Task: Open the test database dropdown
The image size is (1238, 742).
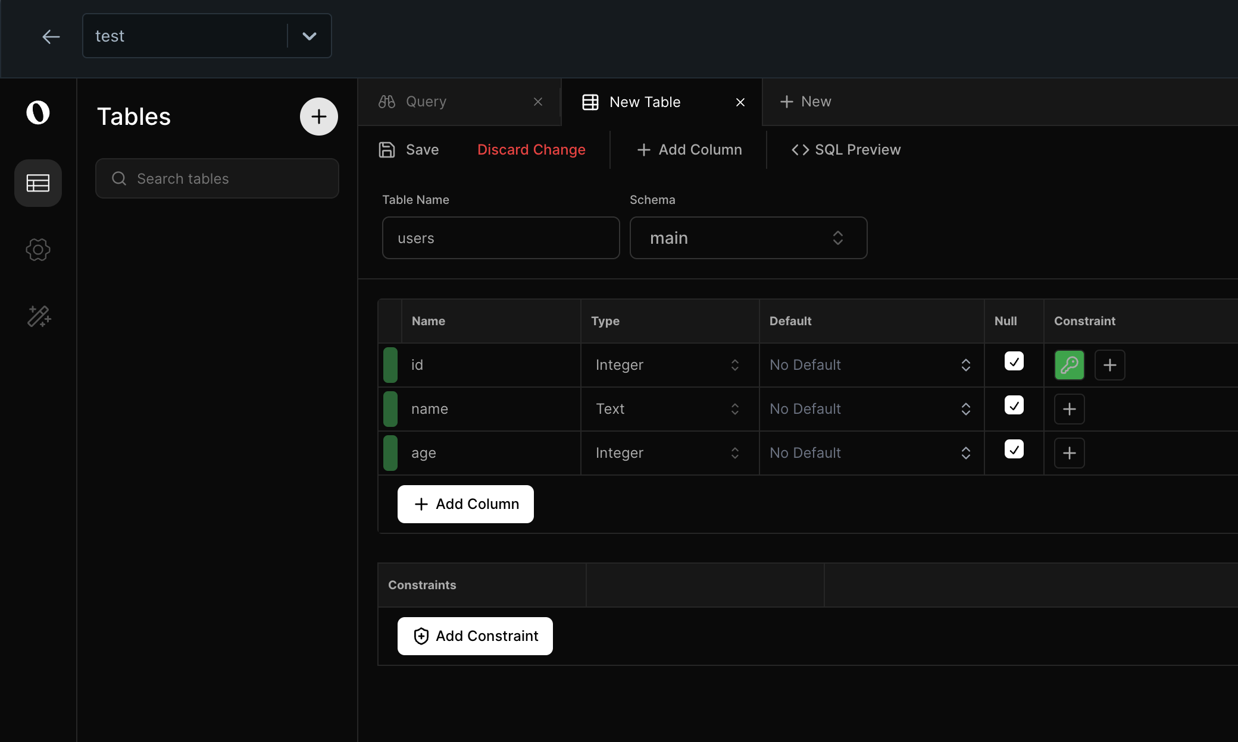Action: 309,36
